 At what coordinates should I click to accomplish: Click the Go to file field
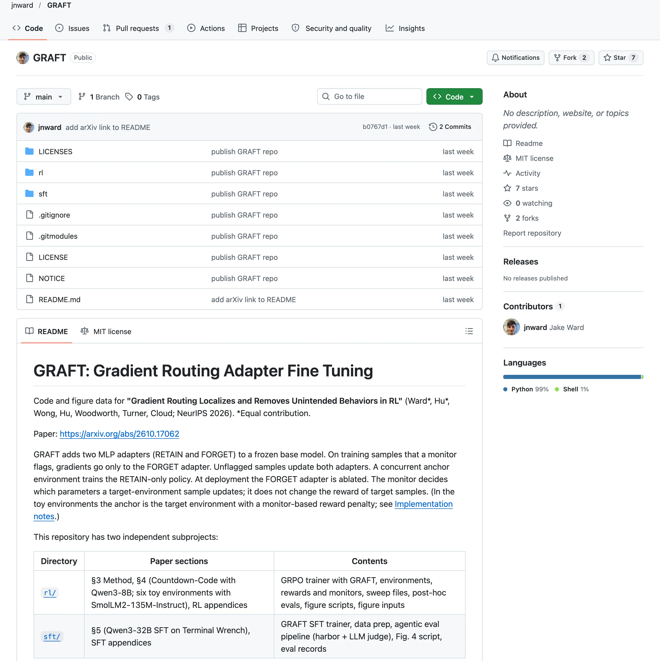click(x=369, y=97)
